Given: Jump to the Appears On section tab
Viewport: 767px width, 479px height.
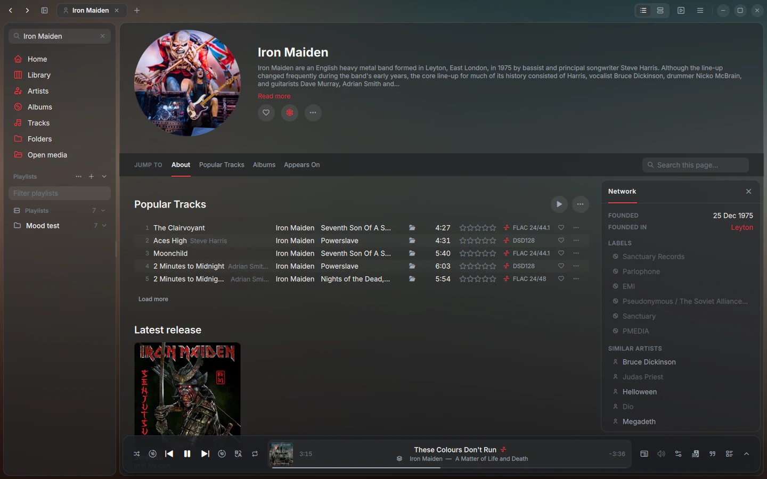Looking at the screenshot, I should pyautogui.click(x=302, y=165).
